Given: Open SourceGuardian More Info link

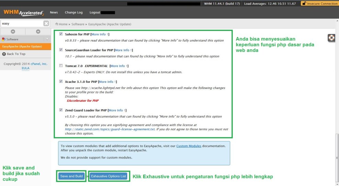Looking at the screenshot, I should click(x=123, y=50).
